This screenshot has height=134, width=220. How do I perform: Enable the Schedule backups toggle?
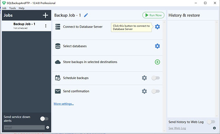155,78
